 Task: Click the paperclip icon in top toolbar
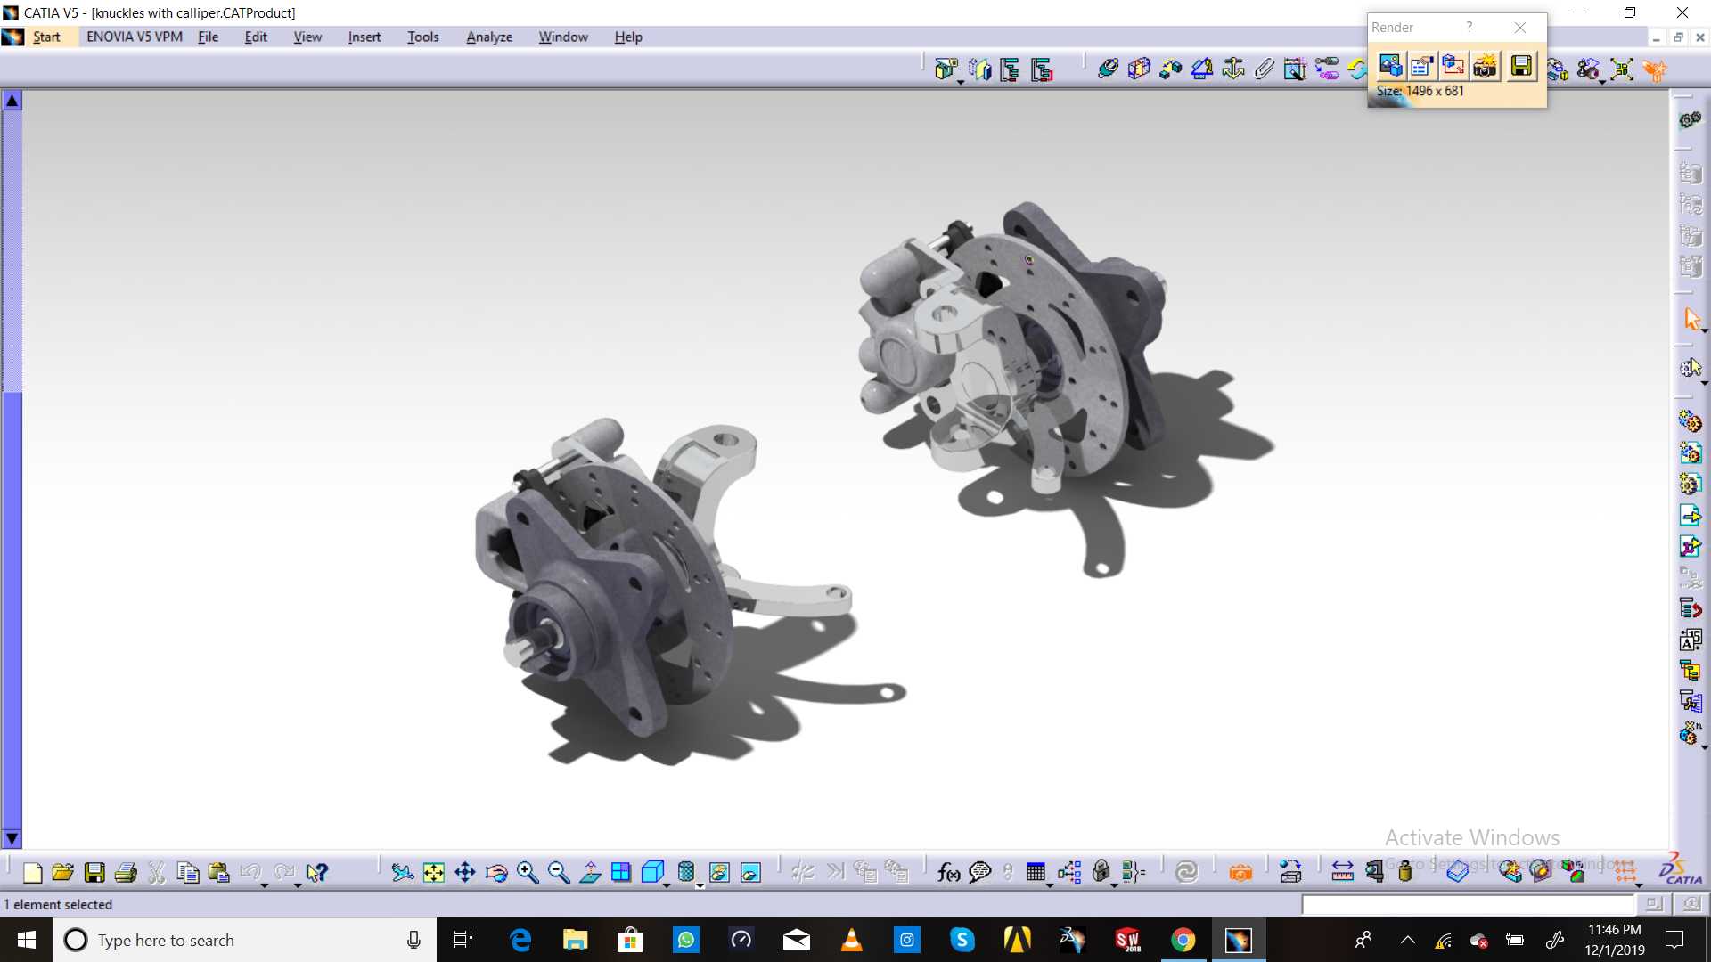coord(1265,69)
